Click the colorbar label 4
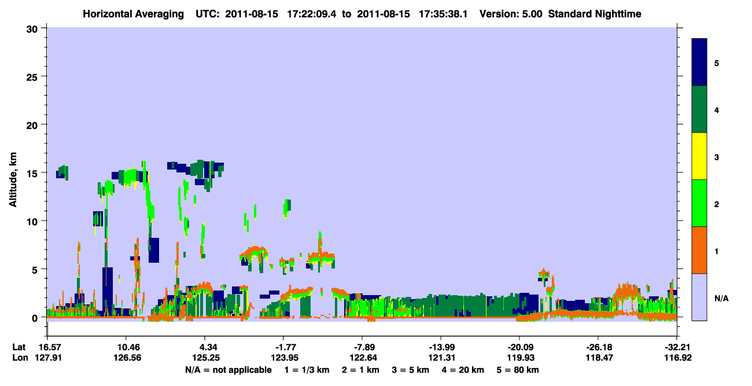752x386 pixels. coord(716,109)
